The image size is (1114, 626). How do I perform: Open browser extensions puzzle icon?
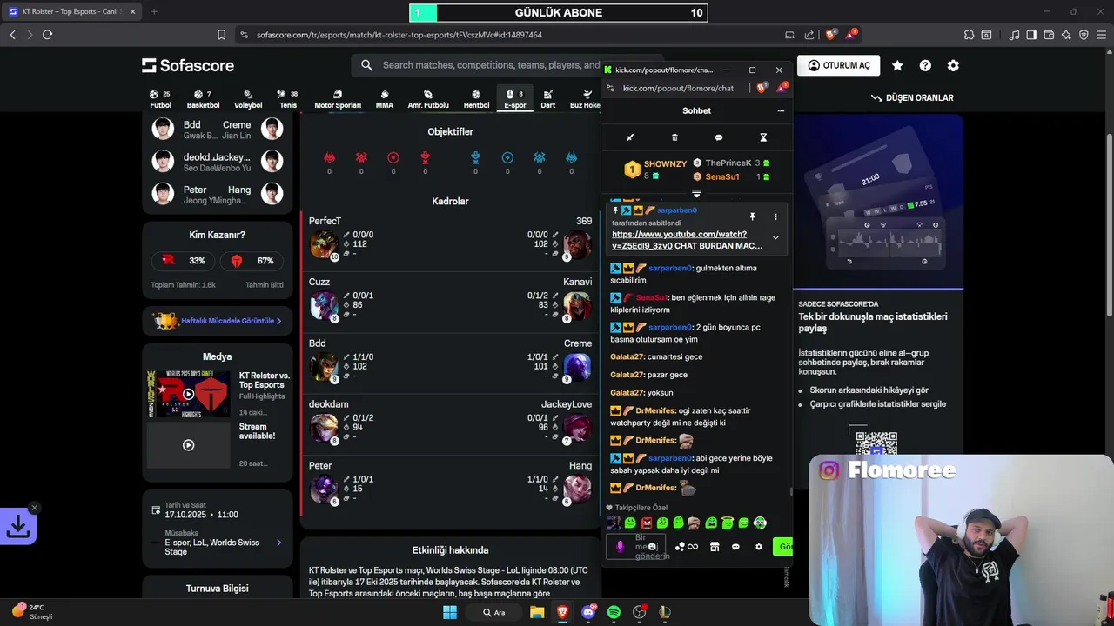969,35
